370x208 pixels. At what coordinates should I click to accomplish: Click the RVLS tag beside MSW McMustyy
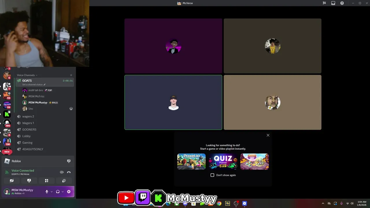point(53,103)
